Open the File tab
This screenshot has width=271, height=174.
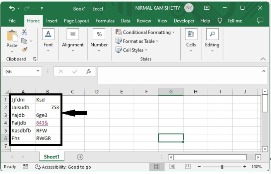tap(12, 21)
